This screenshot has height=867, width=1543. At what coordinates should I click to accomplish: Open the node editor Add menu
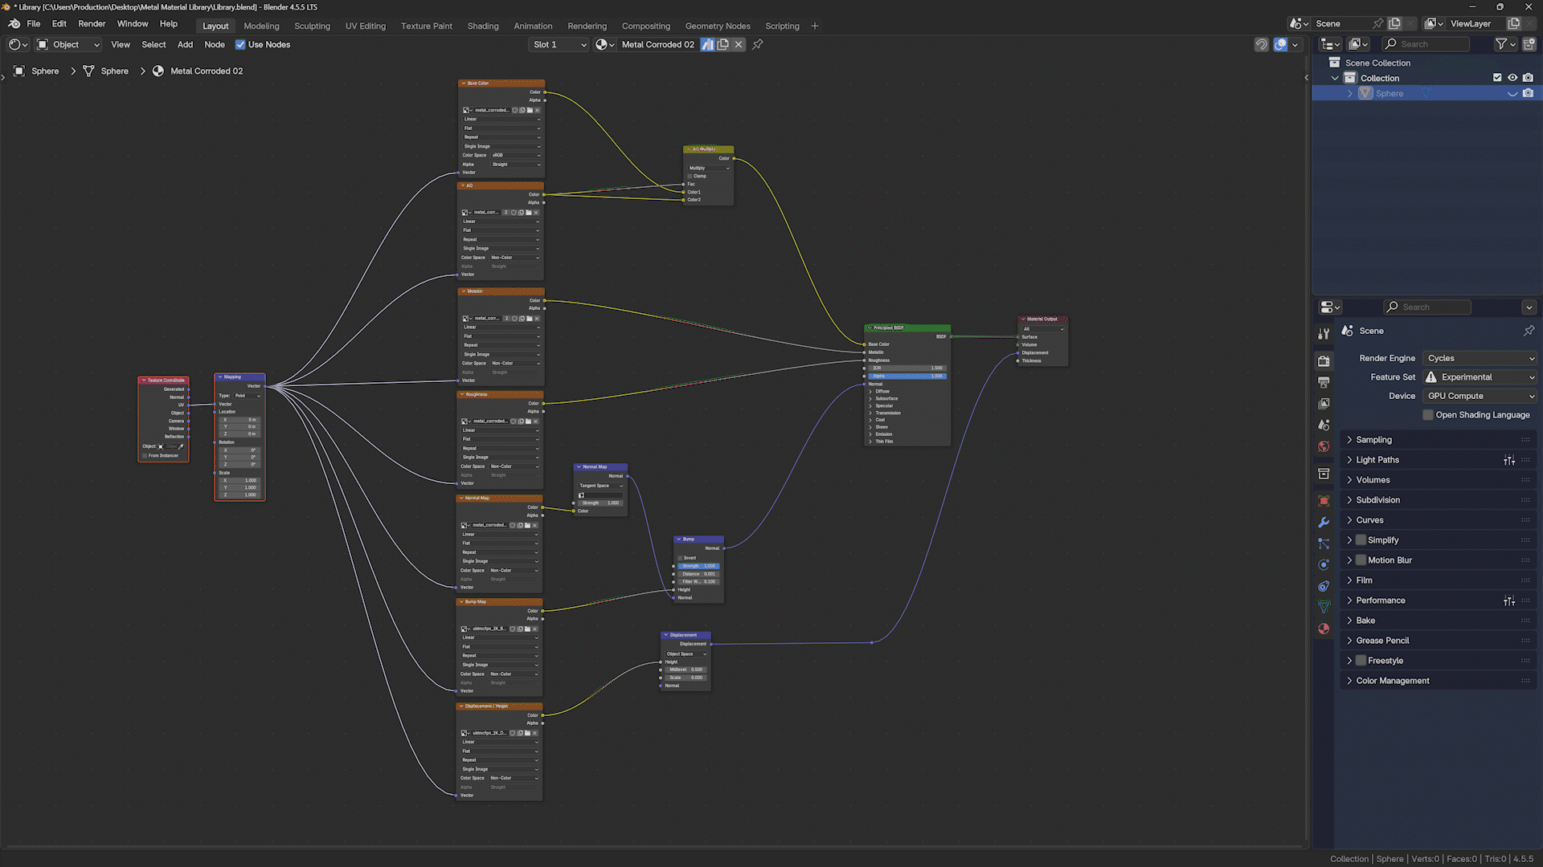pos(185,45)
